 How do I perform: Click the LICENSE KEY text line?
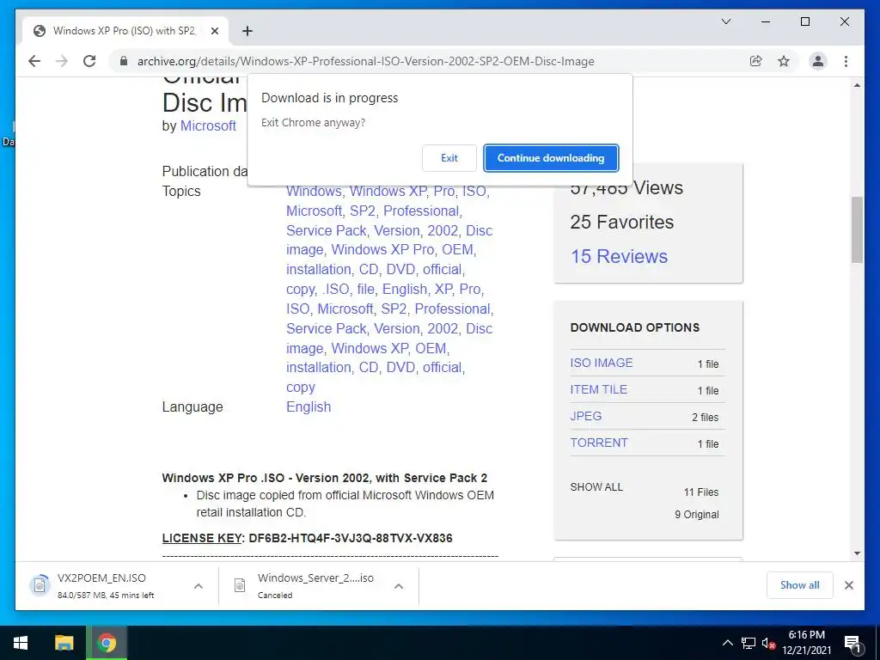(307, 538)
